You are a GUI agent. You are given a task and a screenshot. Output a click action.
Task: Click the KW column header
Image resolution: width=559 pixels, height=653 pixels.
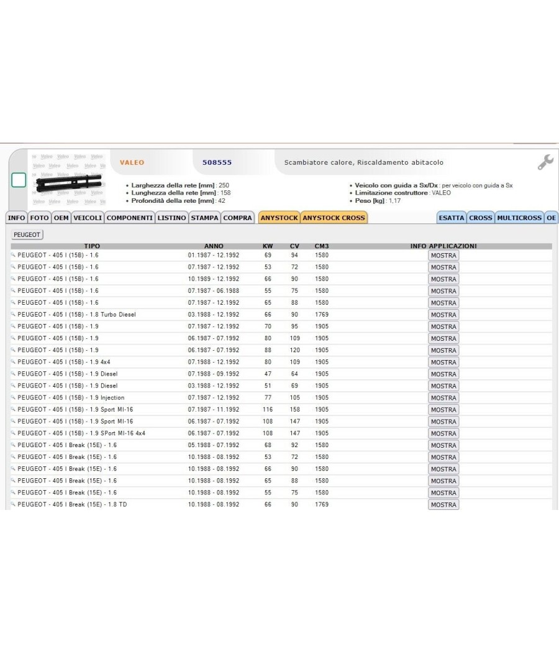click(x=268, y=246)
